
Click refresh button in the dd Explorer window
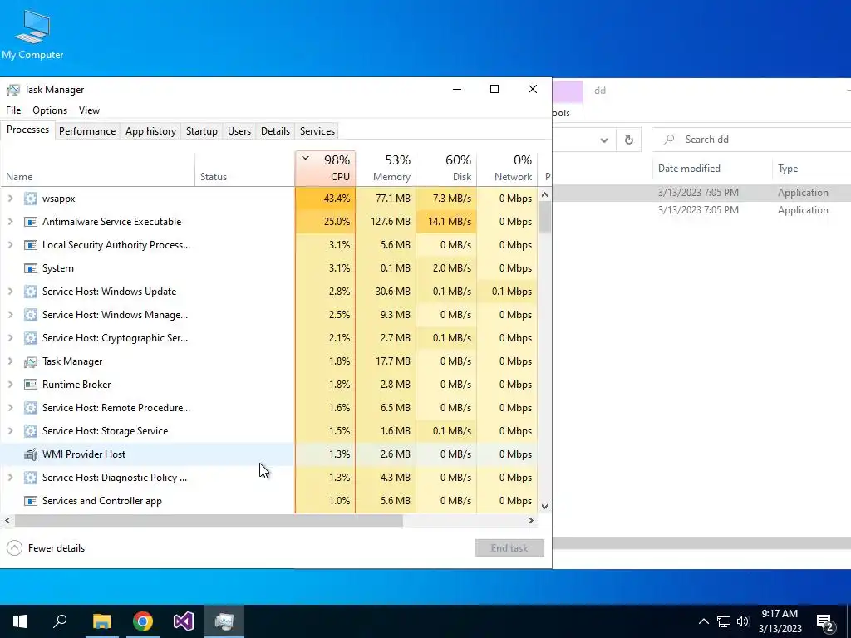point(628,140)
